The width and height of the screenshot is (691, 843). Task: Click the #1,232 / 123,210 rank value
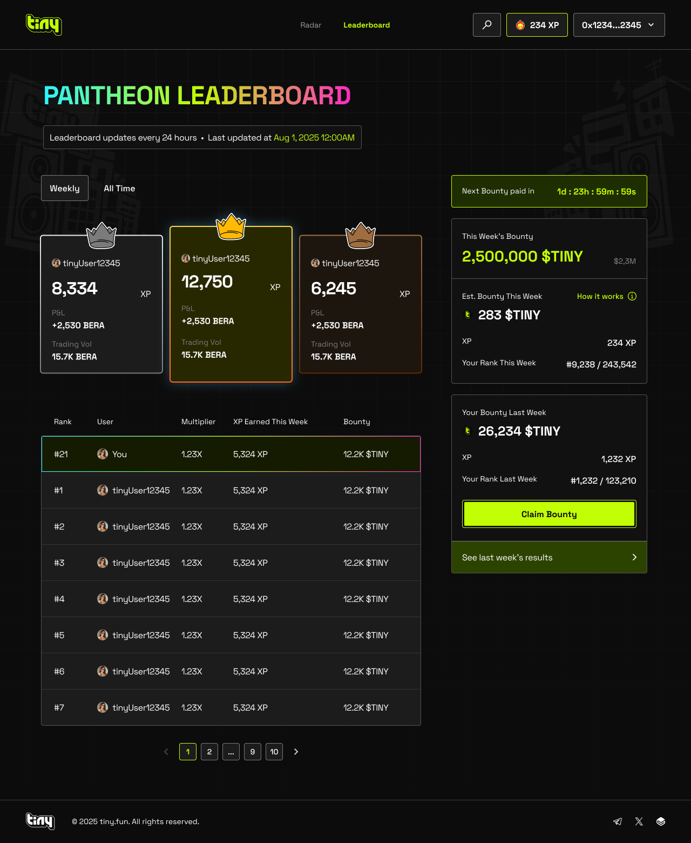(x=604, y=480)
